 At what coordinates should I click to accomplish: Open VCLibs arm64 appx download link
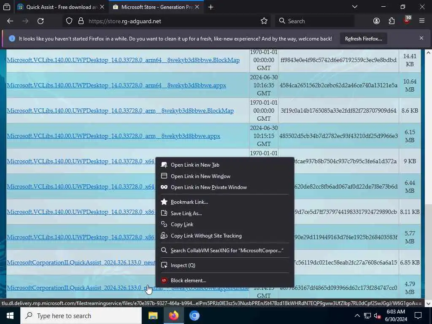click(x=116, y=85)
